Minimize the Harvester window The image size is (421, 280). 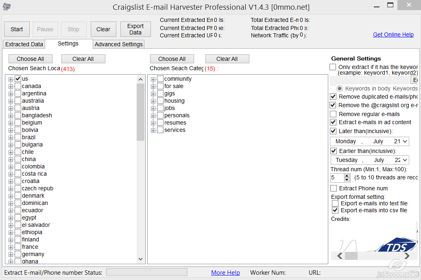[x=372, y=6]
